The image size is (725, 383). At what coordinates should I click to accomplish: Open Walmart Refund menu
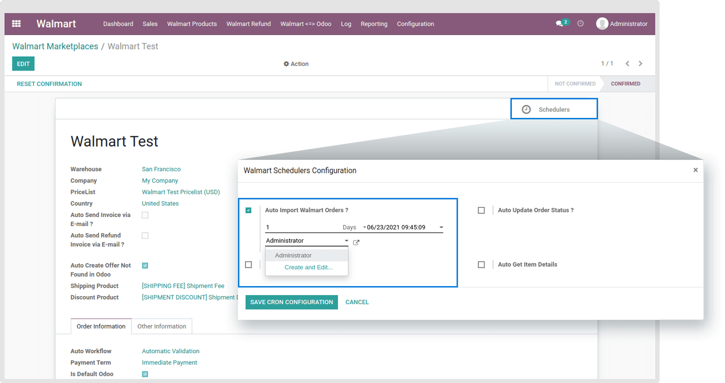tap(248, 24)
